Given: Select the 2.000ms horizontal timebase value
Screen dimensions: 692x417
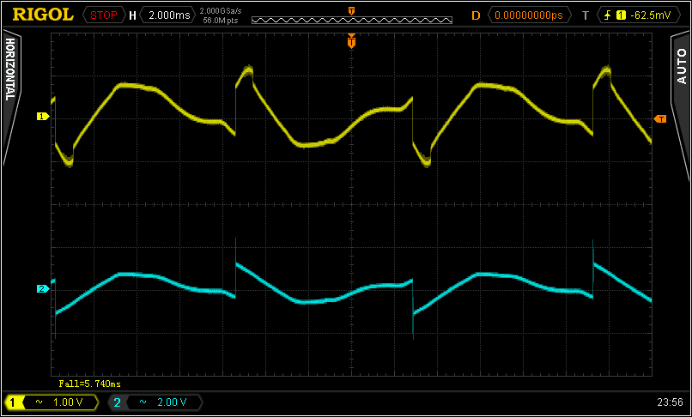Looking at the screenshot, I should point(167,15).
